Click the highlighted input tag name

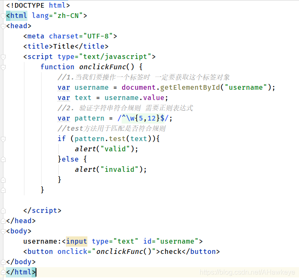pyautogui.click(x=77, y=242)
